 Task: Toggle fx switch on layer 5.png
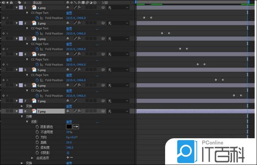pos(79,69)
